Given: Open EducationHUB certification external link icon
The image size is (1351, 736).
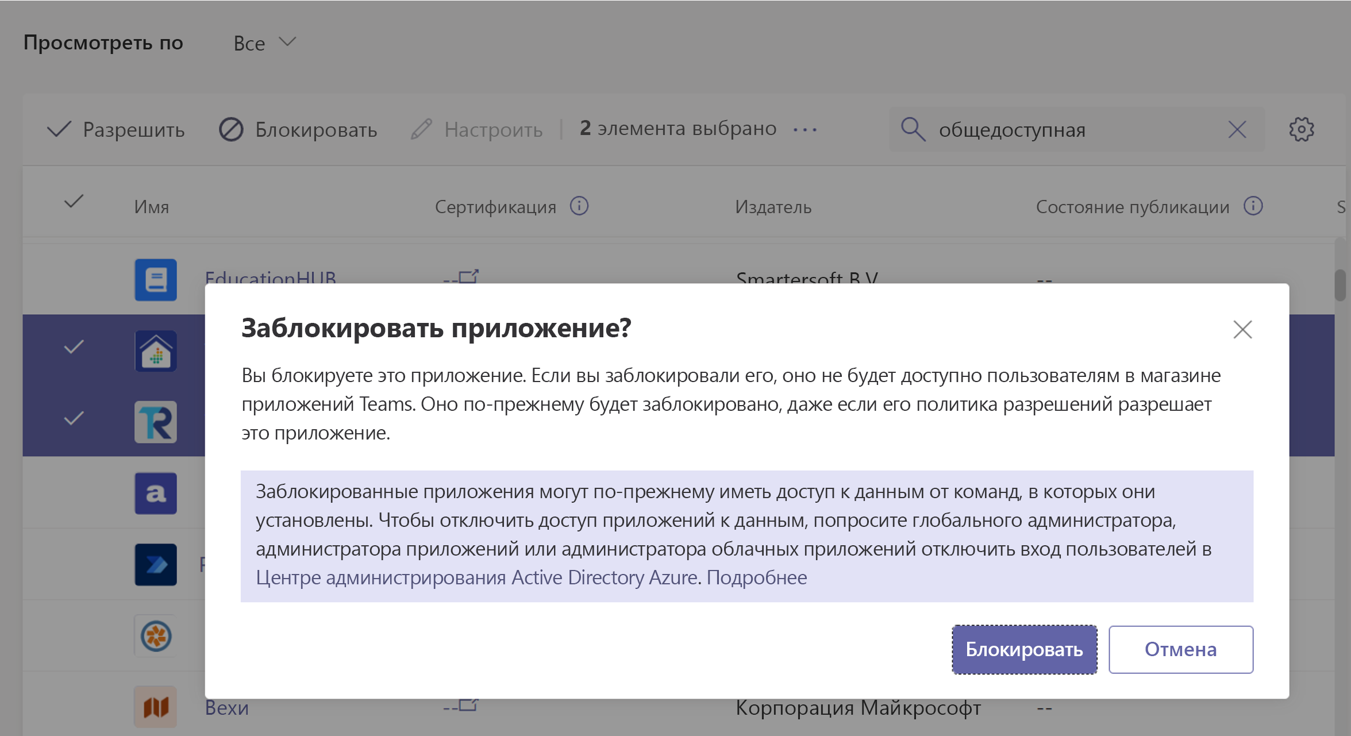Looking at the screenshot, I should [x=468, y=276].
